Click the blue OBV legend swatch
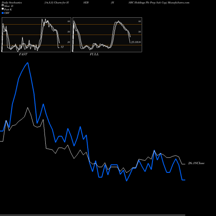Screen dimensions: 216x216 tap(3, 13)
